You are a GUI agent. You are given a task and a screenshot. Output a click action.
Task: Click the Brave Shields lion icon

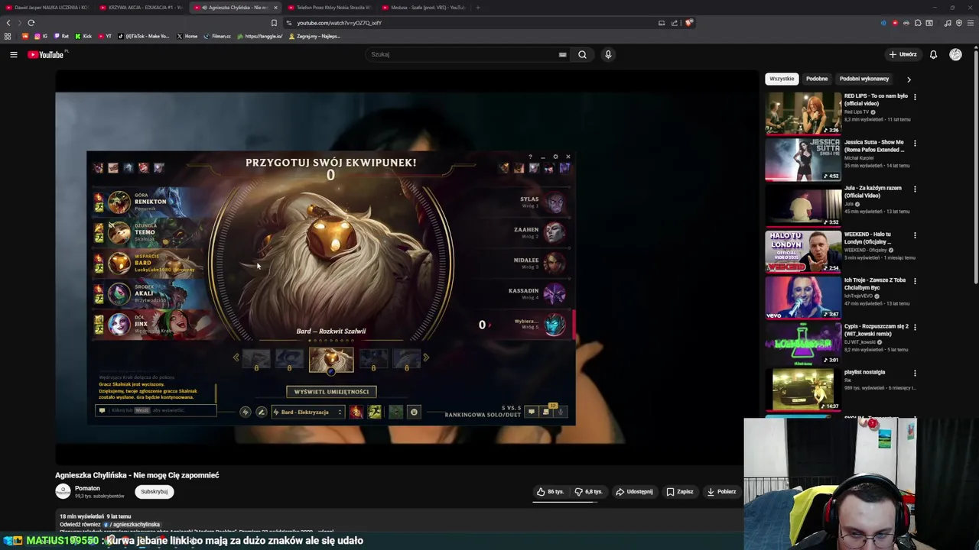(x=688, y=23)
